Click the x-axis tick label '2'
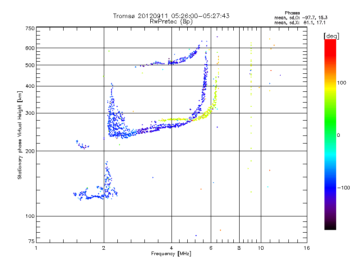 104,248
